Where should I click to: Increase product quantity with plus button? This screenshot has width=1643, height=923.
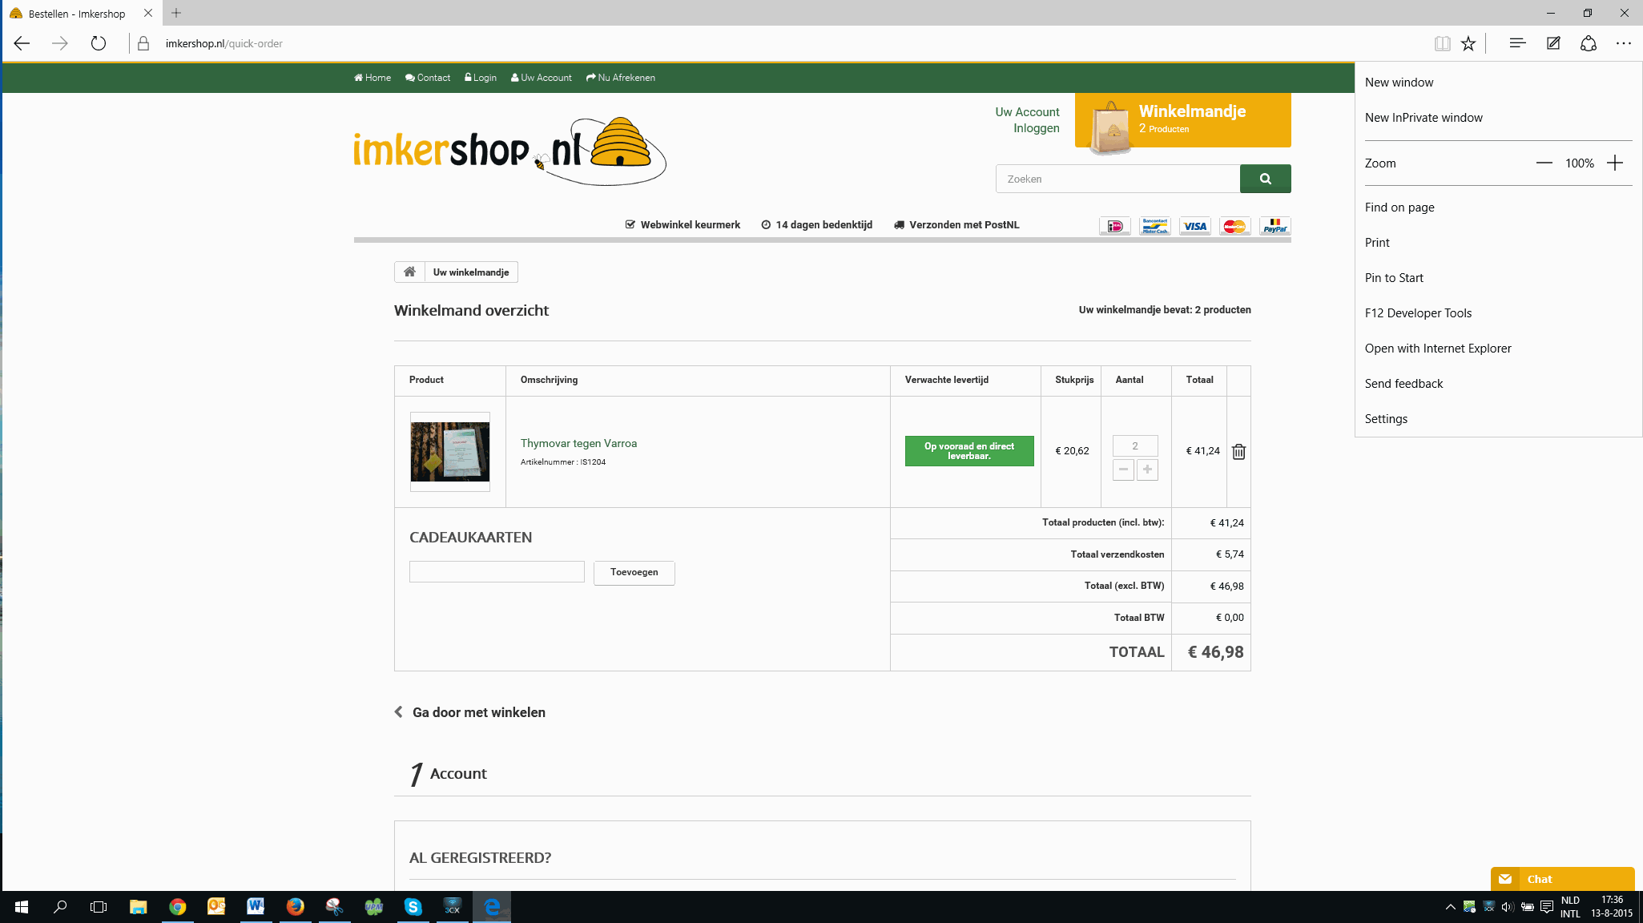1147,470
